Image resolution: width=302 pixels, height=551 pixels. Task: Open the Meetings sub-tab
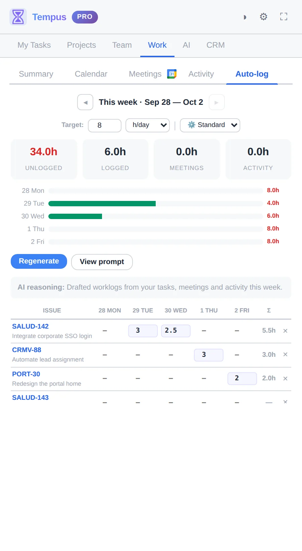click(x=145, y=74)
